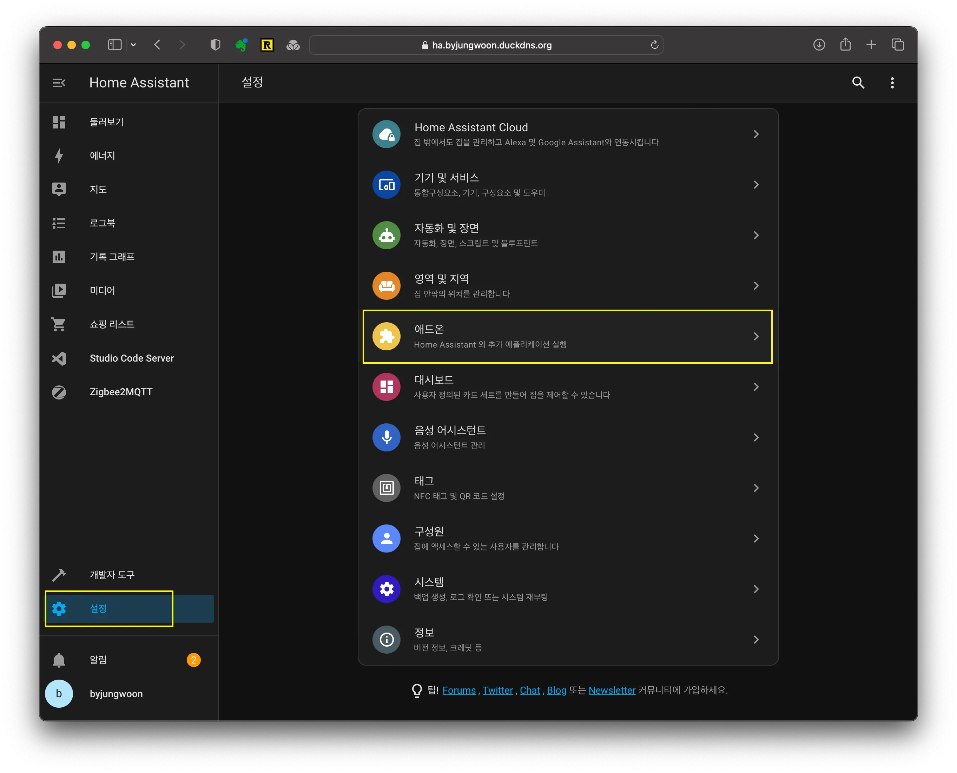This screenshot has height=773, width=957.
Task: Expand the 애드온 row chevron
Action: pyautogui.click(x=756, y=336)
